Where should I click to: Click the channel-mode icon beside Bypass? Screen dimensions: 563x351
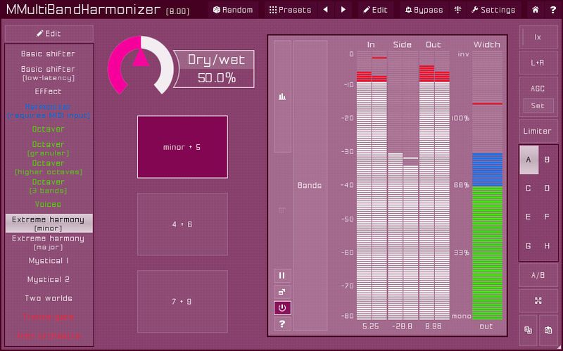pyautogui.click(x=458, y=10)
